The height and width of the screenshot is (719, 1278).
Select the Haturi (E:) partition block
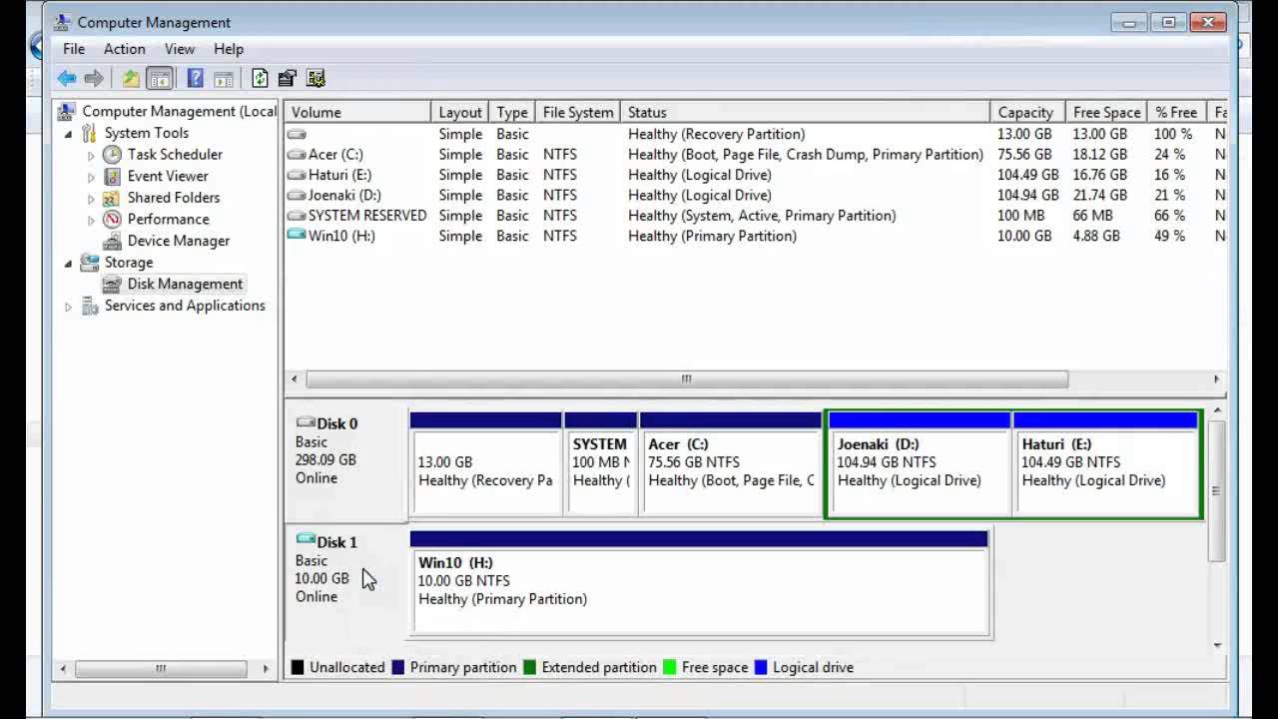[1105, 464]
